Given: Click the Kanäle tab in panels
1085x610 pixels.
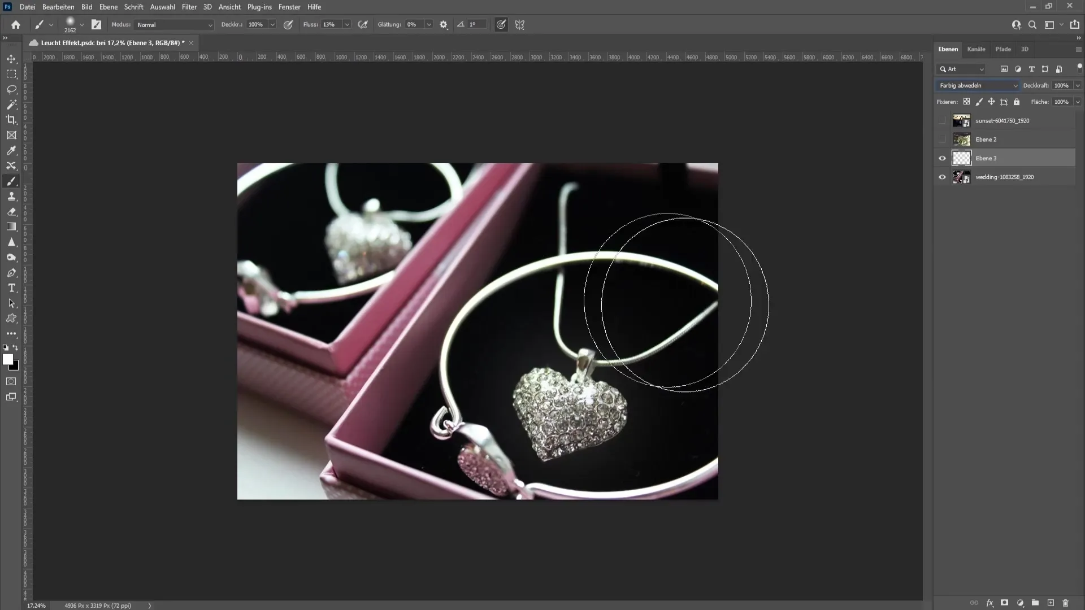Looking at the screenshot, I should coord(976,49).
